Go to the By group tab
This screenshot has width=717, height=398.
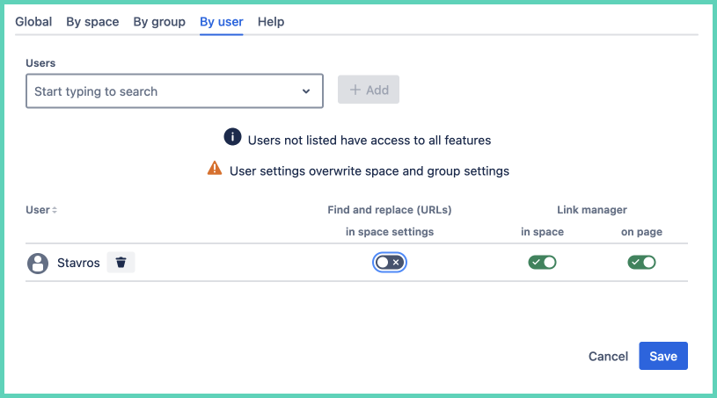159,22
